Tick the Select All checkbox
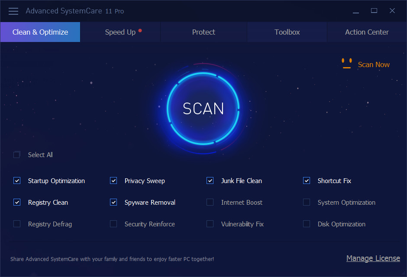 click(x=16, y=155)
